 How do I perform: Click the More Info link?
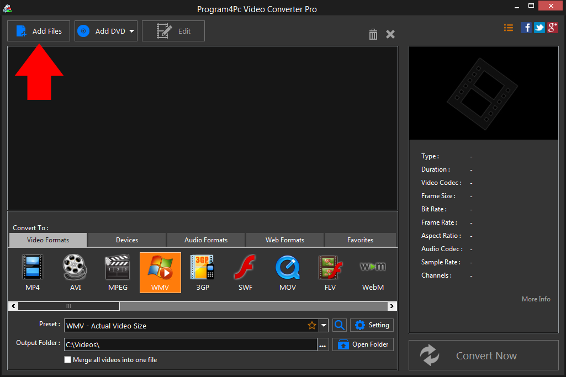pos(535,299)
